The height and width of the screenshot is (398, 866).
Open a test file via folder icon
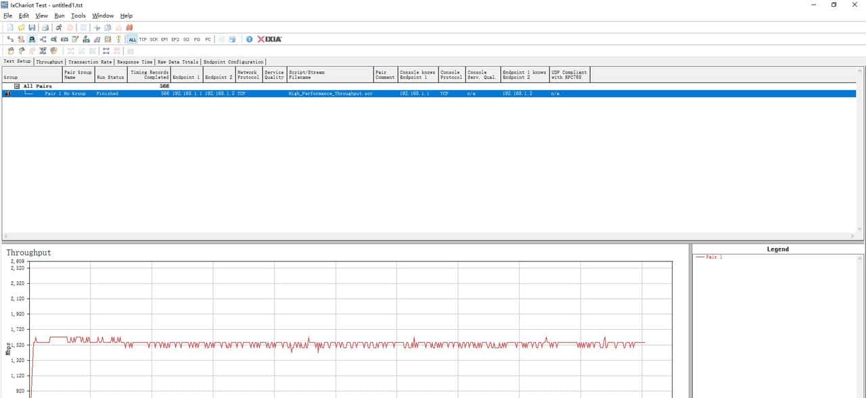(x=21, y=28)
